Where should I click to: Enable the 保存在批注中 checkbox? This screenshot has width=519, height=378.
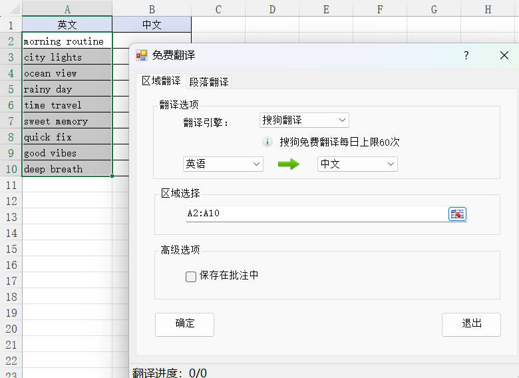[x=191, y=276]
